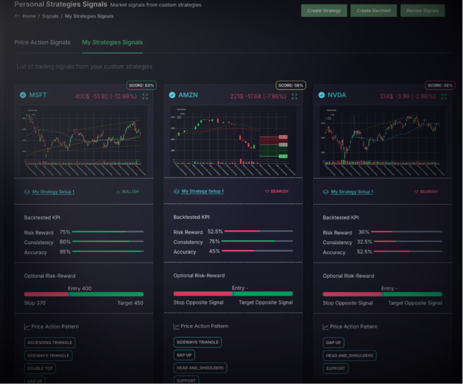
Task: Select the SUPPORT tag on NVDA card
Action: point(336,368)
